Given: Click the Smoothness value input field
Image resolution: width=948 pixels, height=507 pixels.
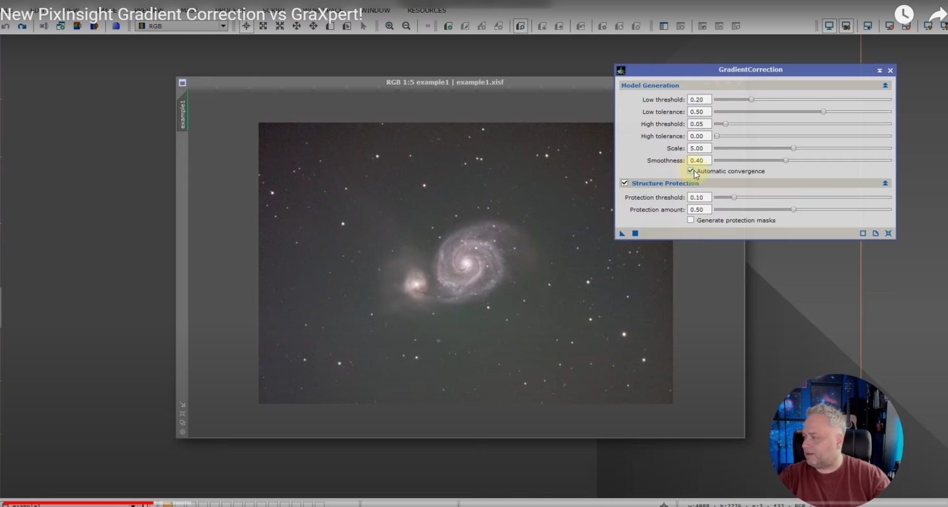Looking at the screenshot, I should [x=699, y=160].
